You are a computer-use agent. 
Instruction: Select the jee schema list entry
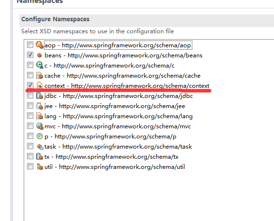click(115, 106)
